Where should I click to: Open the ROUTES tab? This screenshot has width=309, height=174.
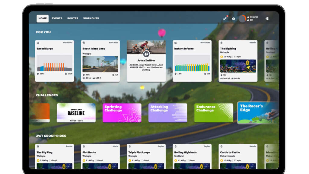pos(73,18)
